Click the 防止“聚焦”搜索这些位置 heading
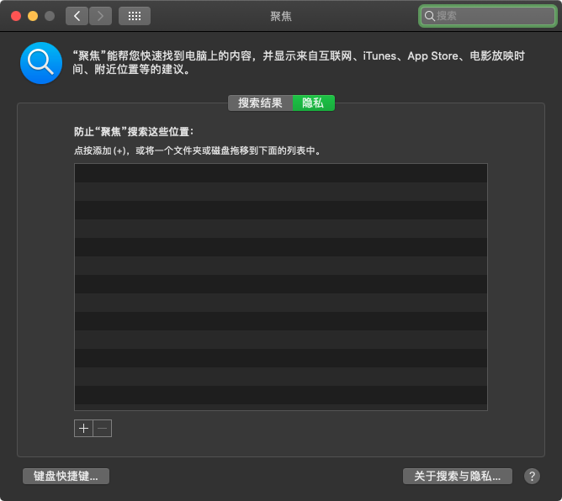This screenshot has height=501, width=562. point(134,132)
